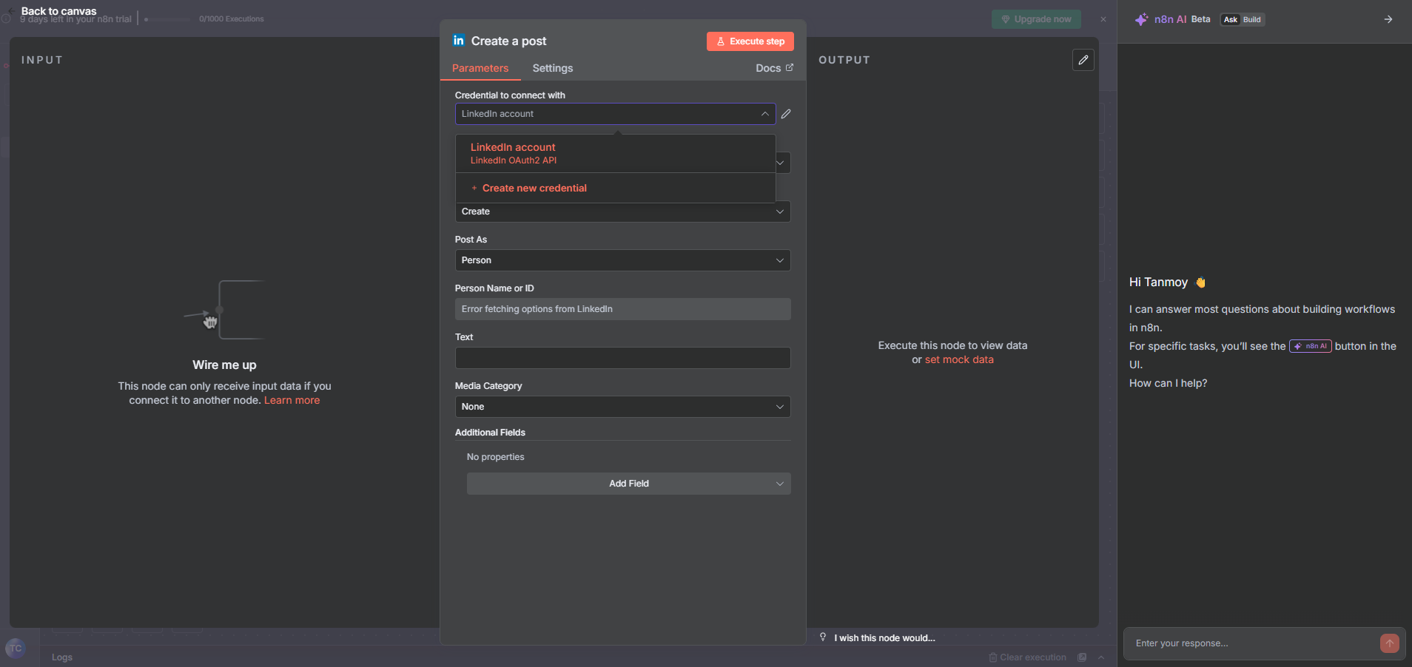The image size is (1412, 667).
Task: Choose Create new credential option
Action: pos(534,189)
